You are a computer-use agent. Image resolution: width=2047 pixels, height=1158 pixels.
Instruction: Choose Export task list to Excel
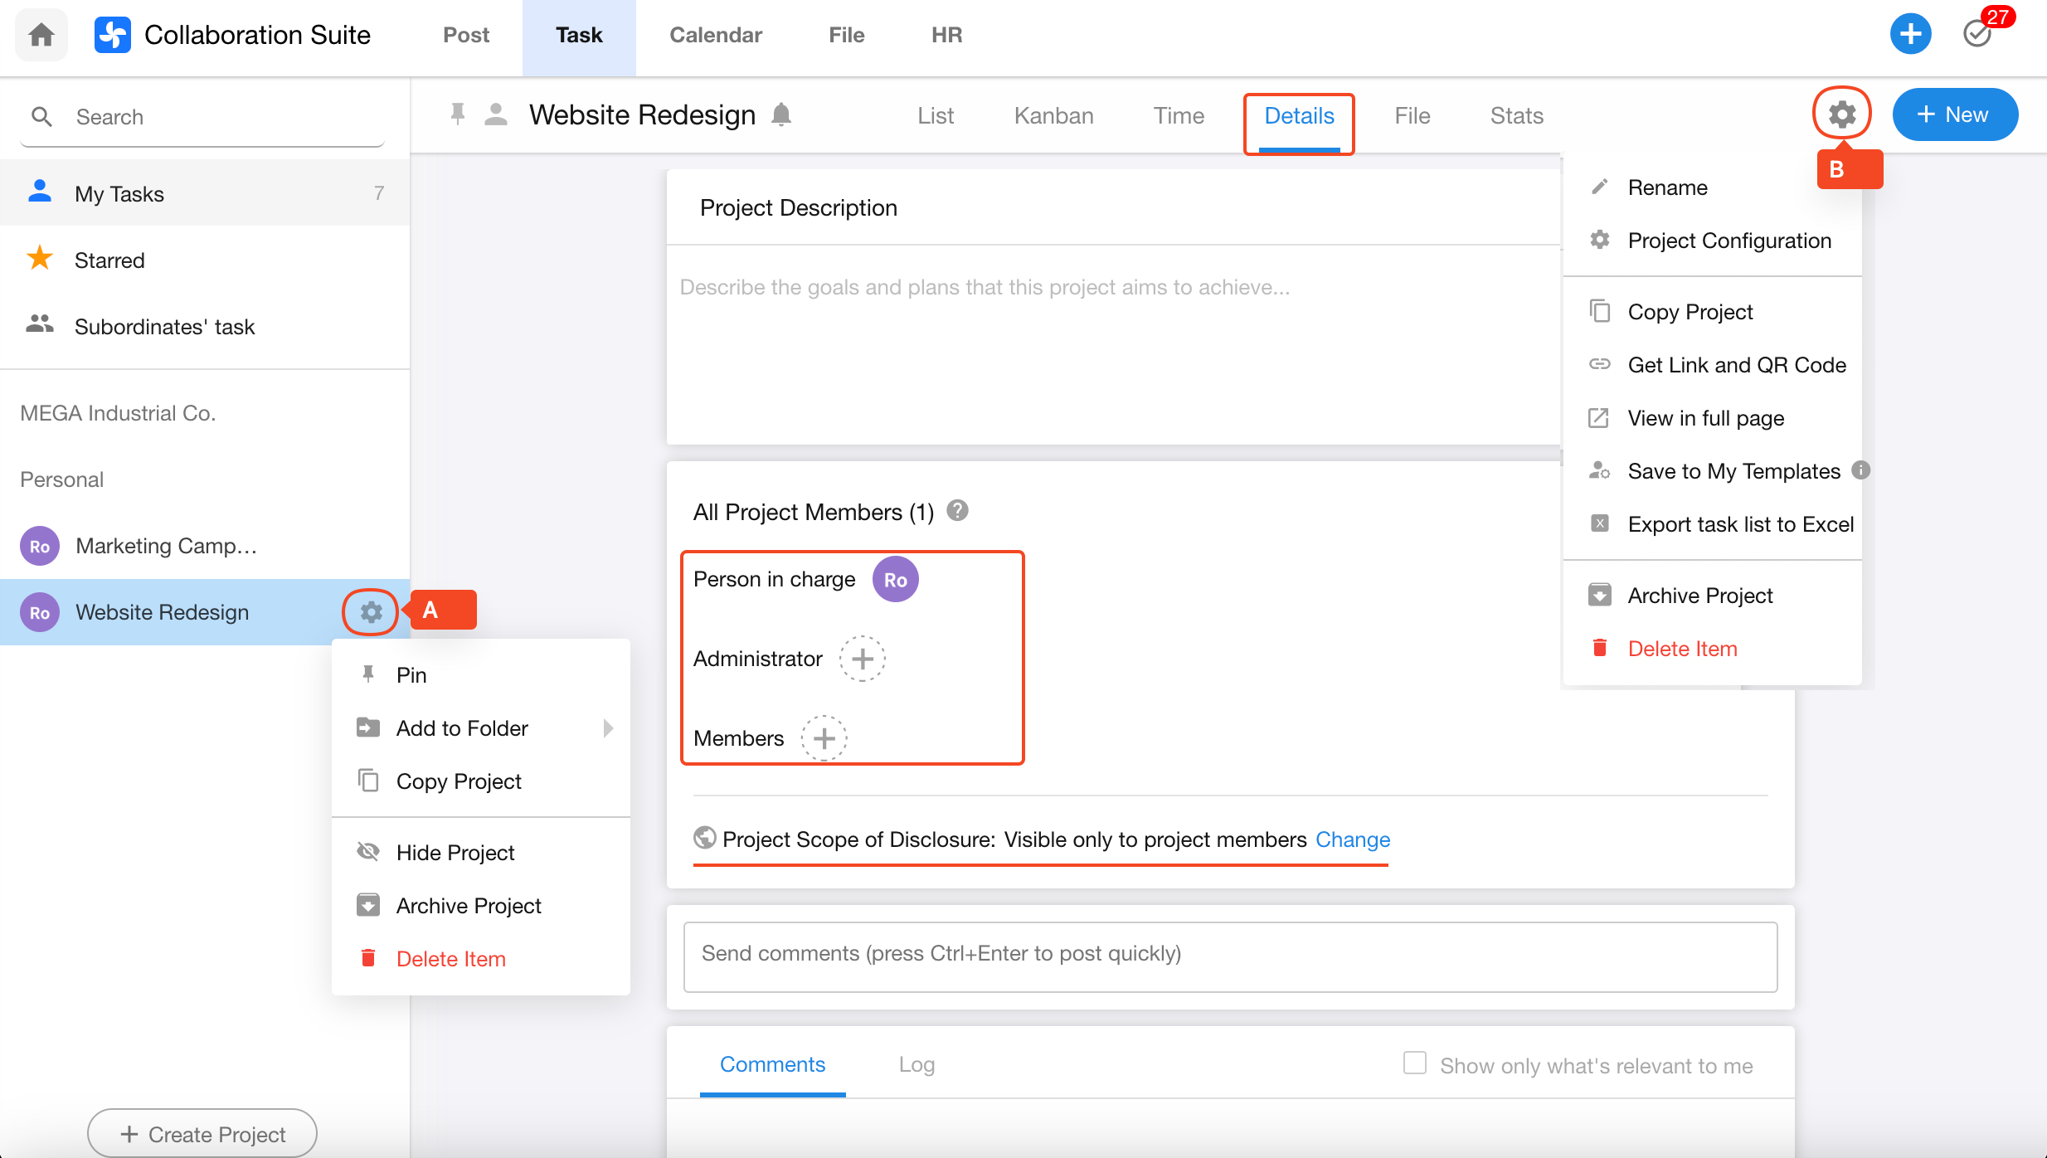(x=1740, y=524)
